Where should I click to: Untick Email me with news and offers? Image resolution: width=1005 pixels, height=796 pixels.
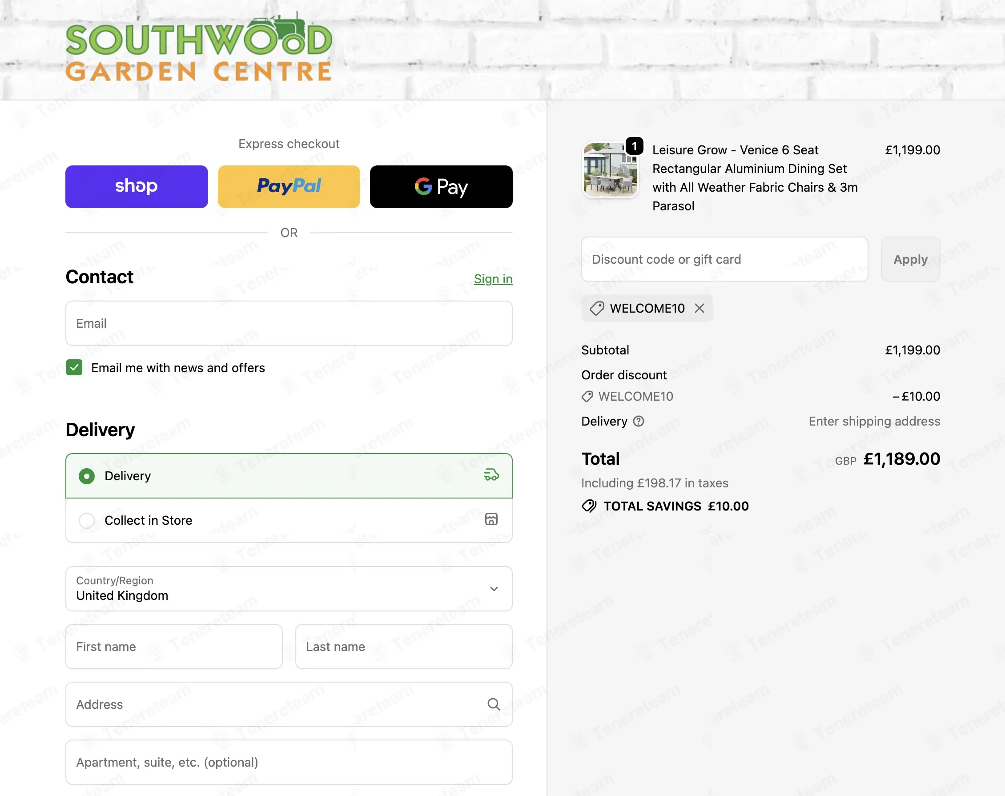click(75, 368)
